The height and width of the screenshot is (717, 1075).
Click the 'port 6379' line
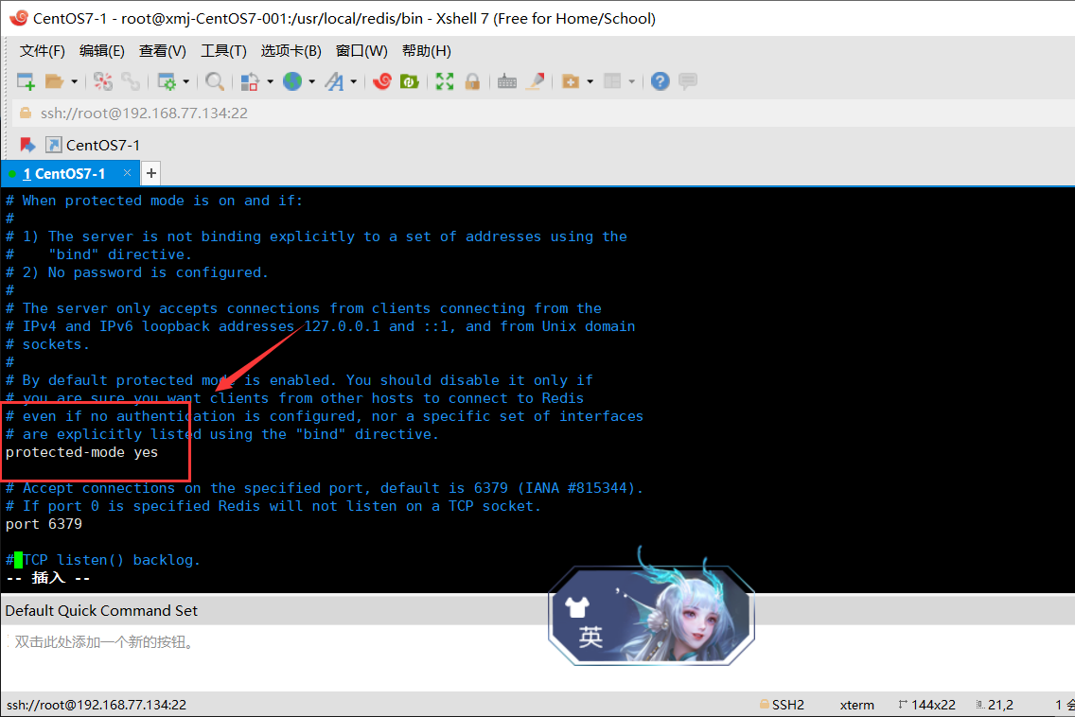pos(44,524)
